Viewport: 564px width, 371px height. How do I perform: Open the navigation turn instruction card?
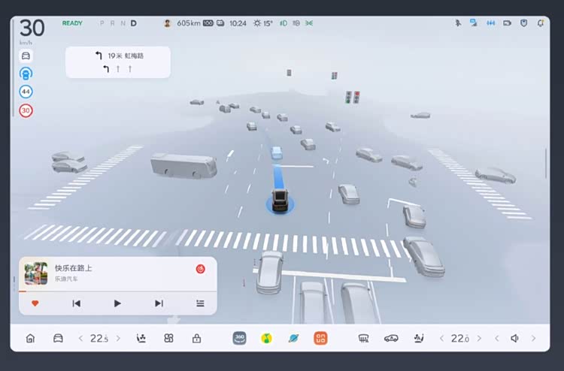(x=117, y=62)
